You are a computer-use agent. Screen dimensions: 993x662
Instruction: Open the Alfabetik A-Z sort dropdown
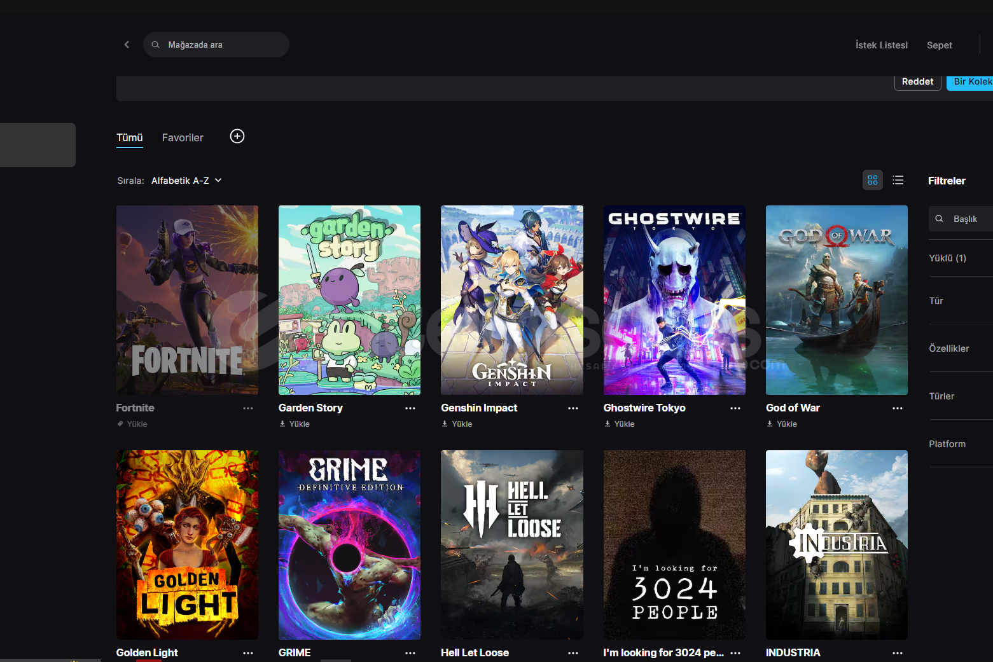point(186,181)
